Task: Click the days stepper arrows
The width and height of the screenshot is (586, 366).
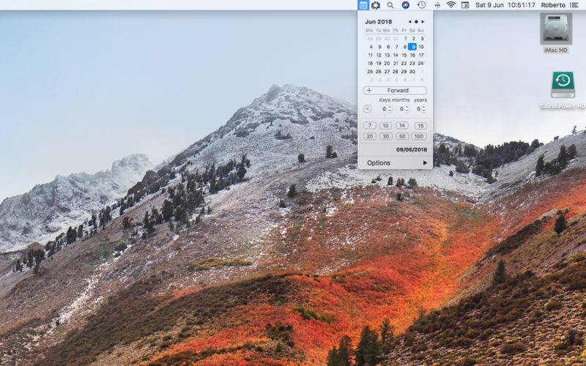Action: coord(390,109)
